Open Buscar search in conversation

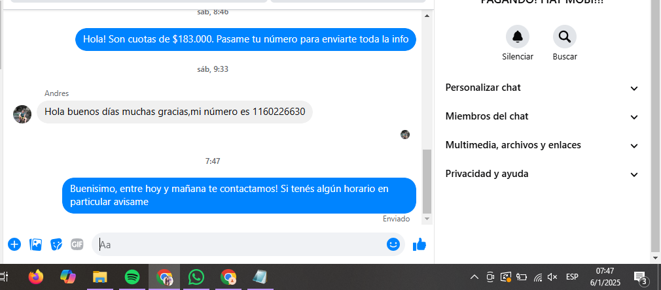coord(564,37)
